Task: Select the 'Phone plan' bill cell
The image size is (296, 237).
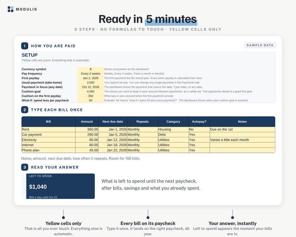Action: pos(48,150)
